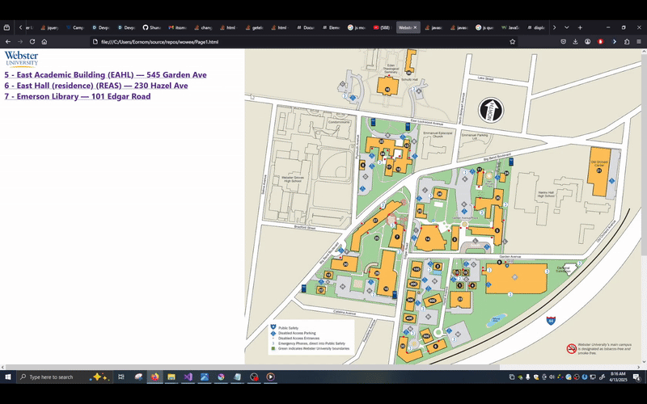Expand the list all tabs chevron
Viewport: 647px width, 404px height.
pyautogui.click(x=567, y=27)
